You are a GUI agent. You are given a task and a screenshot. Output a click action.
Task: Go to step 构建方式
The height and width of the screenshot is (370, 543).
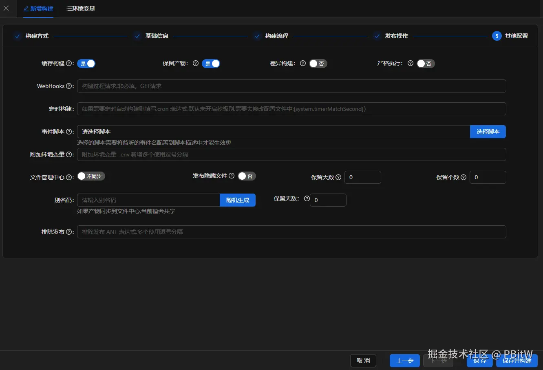tap(37, 36)
